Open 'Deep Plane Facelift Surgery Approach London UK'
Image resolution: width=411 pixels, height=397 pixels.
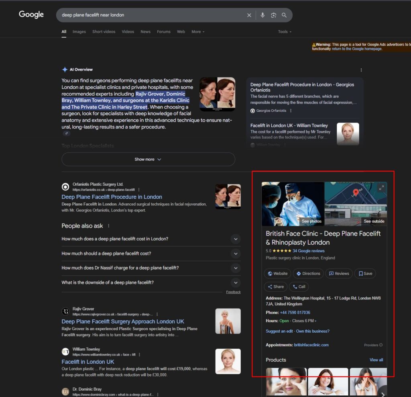tap(123, 322)
